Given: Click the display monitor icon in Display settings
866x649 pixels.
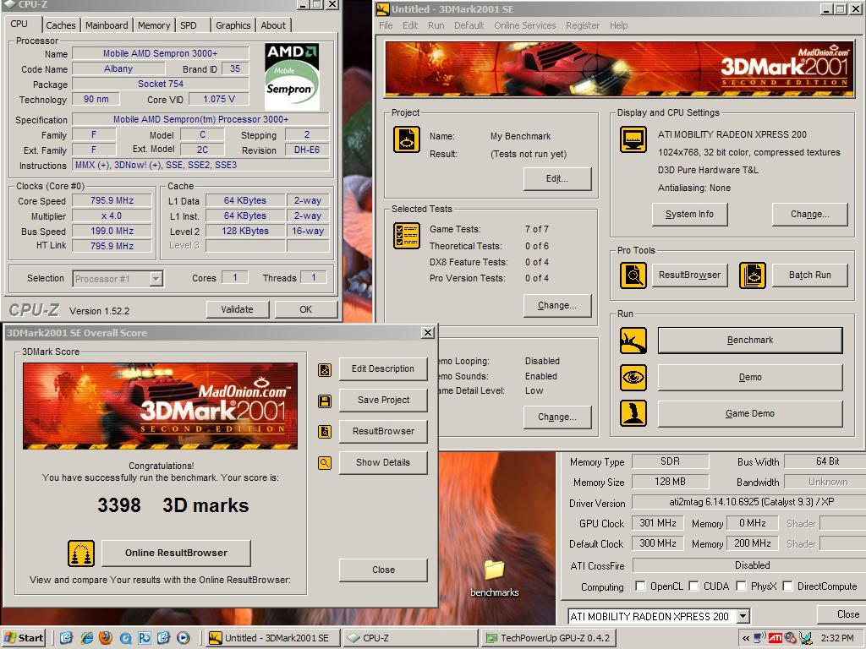Looking at the screenshot, I should [x=633, y=139].
